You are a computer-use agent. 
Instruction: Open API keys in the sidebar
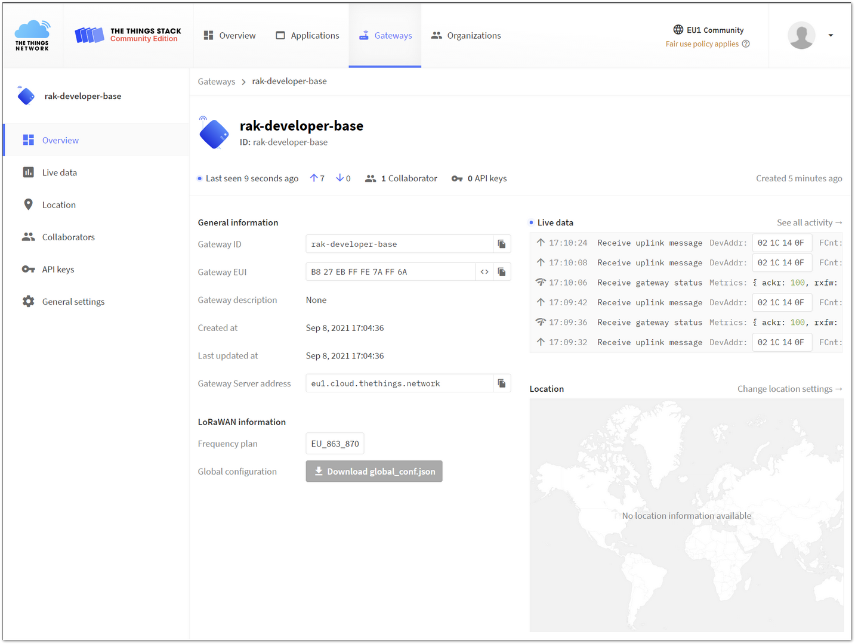(x=96, y=269)
